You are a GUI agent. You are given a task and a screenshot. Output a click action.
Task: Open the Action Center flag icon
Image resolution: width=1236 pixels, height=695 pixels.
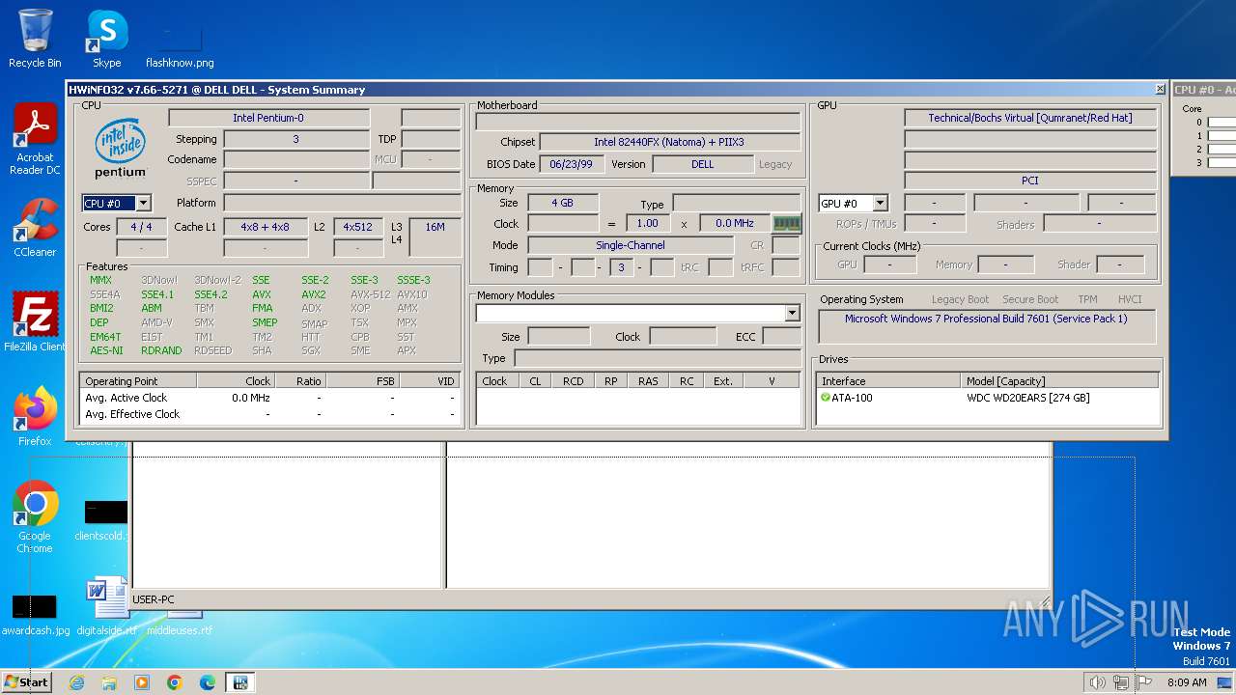[x=1143, y=682]
